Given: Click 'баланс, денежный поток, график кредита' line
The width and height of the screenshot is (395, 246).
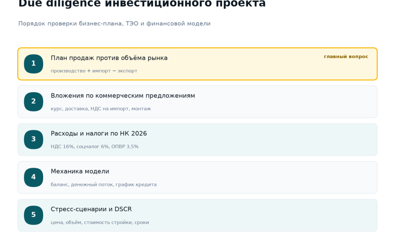Looking at the screenshot, I should (104, 184).
